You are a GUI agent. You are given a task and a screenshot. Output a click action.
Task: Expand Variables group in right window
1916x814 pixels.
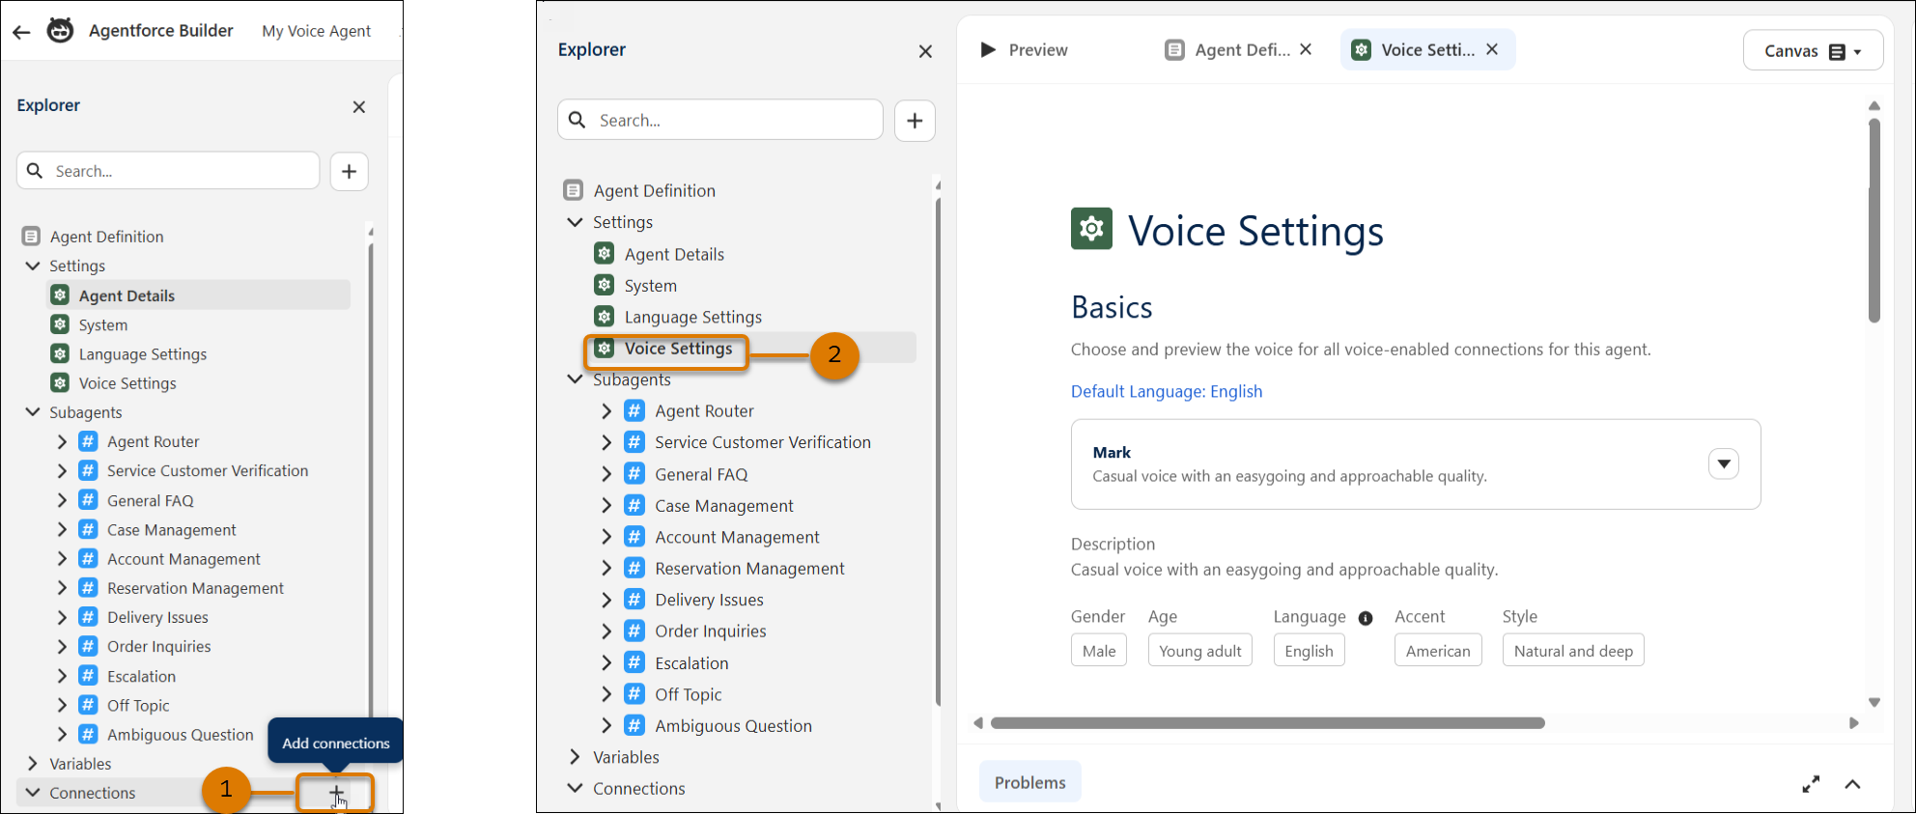point(575,756)
